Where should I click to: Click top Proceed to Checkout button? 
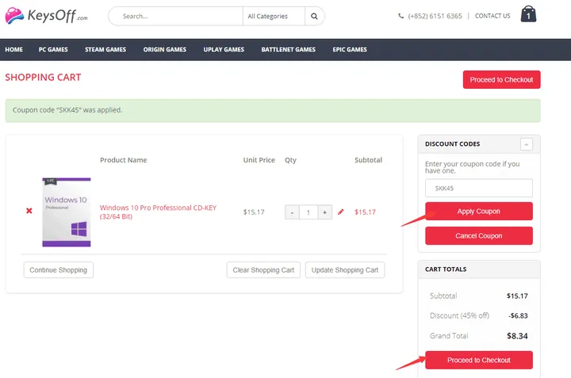tap(502, 80)
